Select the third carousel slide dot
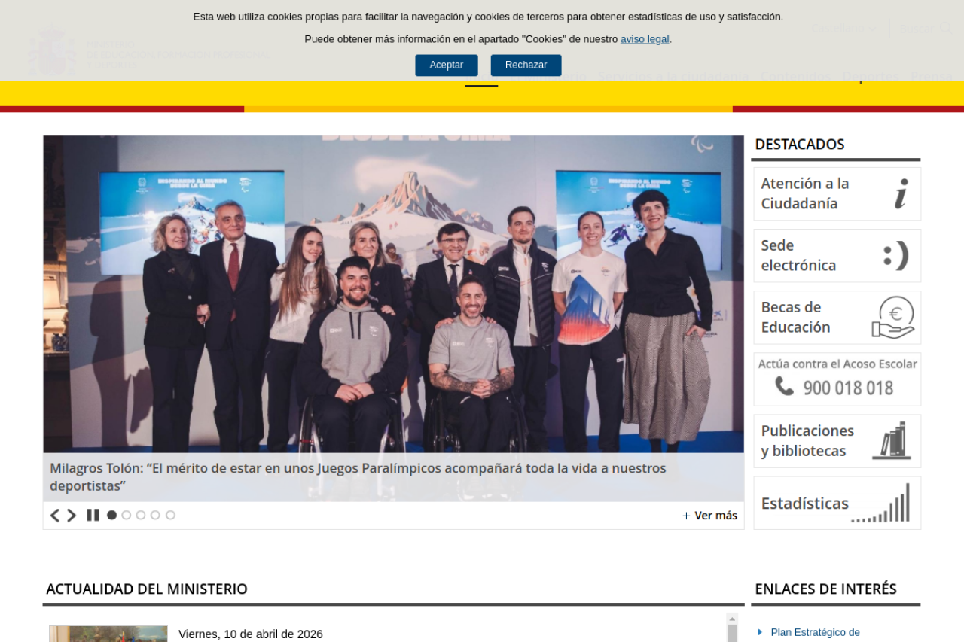 tap(141, 515)
